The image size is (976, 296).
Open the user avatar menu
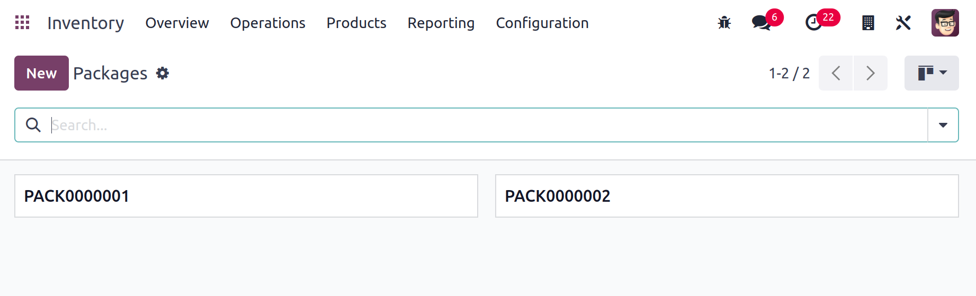(x=945, y=23)
